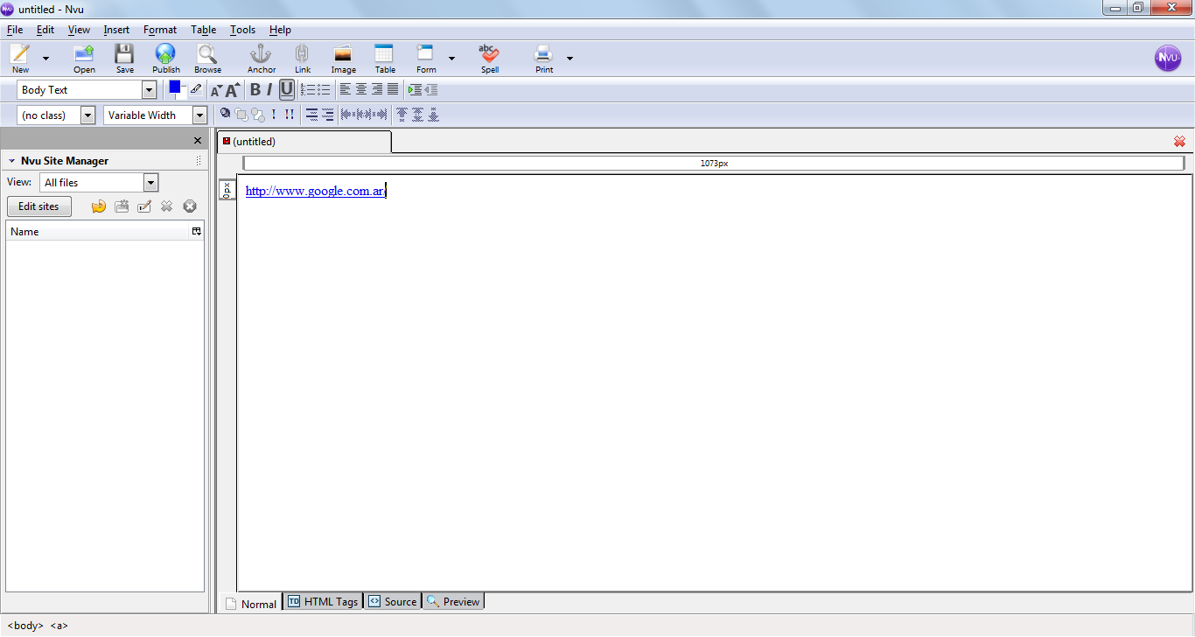The width and height of the screenshot is (1195, 637).
Task: Open the Body Text paragraph format dropdown
Action: coord(87,90)
